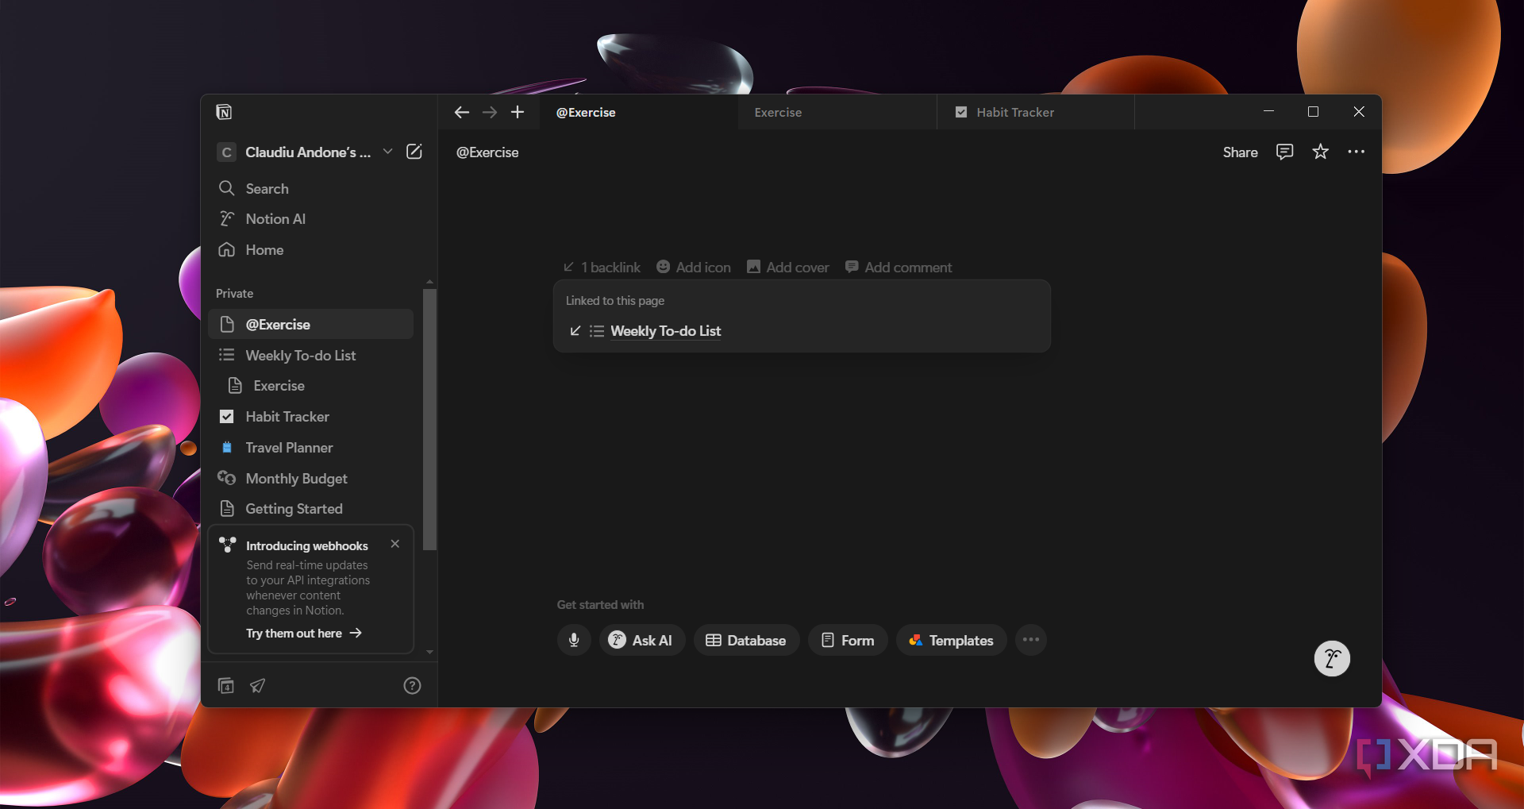This screenshot has width=1524, height=809.
Task: Click the Templates button
Action: 951,641
